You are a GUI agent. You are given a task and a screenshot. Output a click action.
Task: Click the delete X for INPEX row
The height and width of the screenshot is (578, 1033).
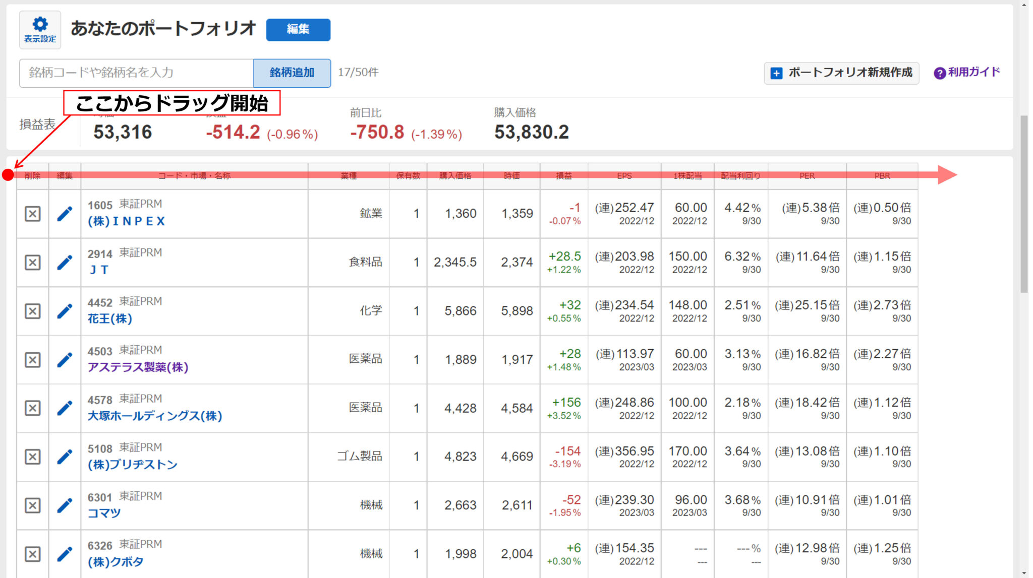point(33,214)
